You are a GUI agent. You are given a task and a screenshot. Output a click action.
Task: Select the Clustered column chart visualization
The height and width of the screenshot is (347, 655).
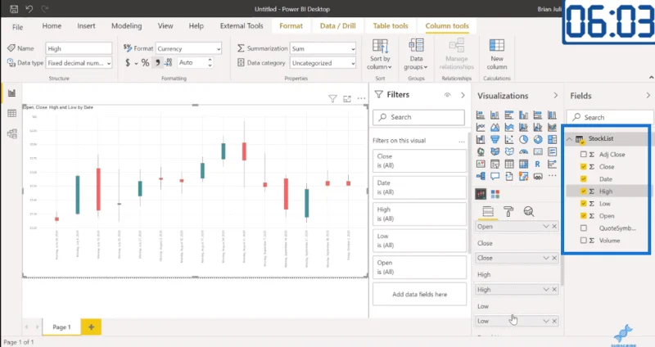tap(523, 115)
